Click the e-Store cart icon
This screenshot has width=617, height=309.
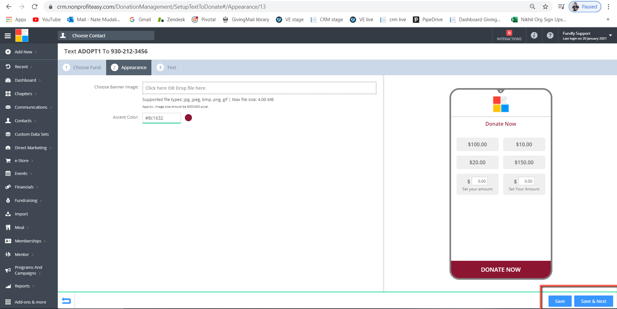8,160
